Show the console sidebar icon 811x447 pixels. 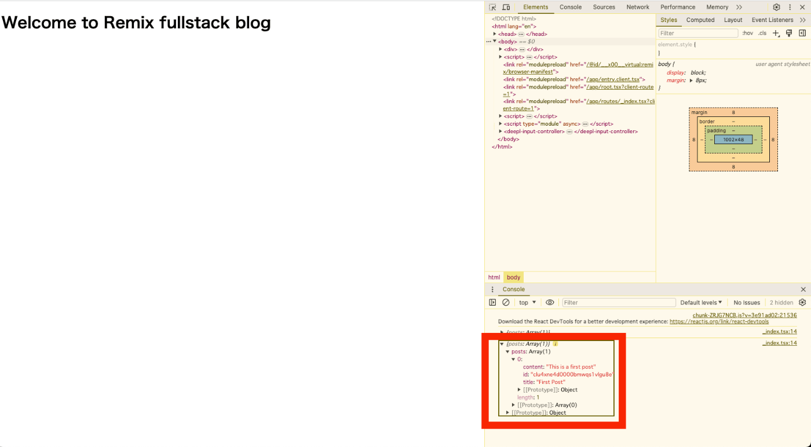tap(492, 302)
